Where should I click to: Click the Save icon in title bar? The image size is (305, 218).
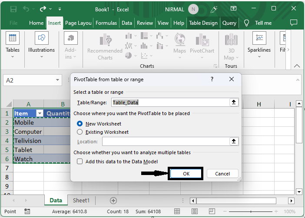click(13, 9)
